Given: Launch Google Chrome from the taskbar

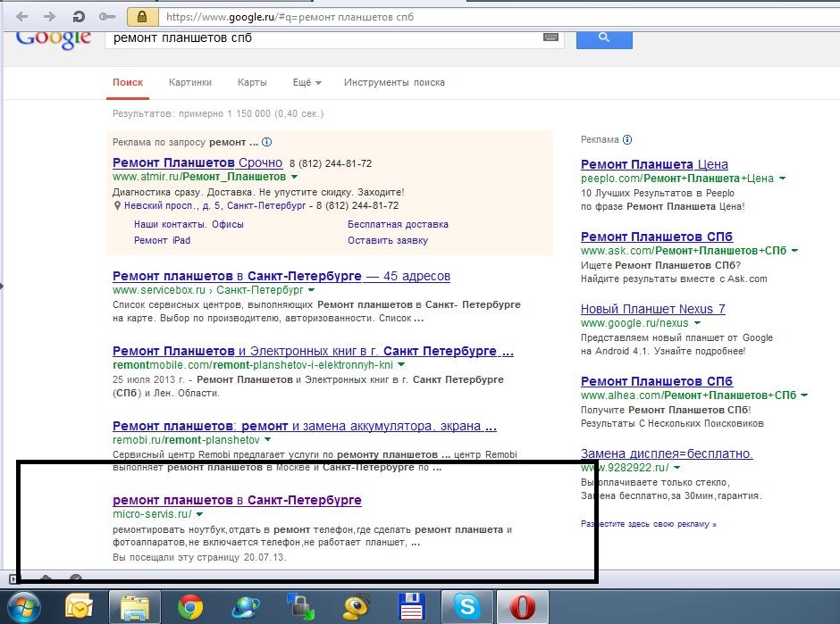Looking at the screenshot, I should coord(190,608).
